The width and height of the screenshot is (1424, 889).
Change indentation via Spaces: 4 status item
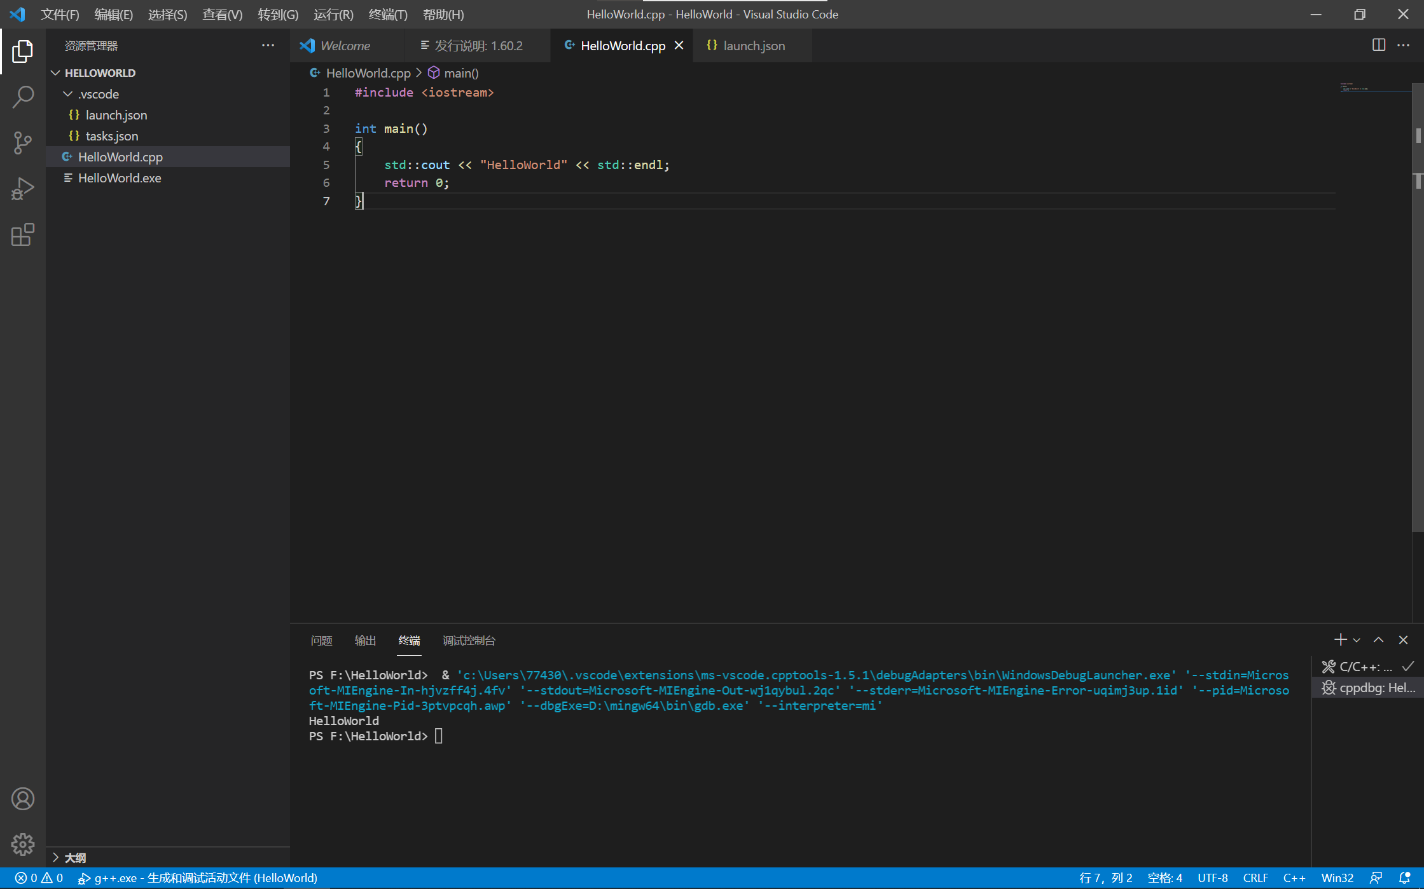[1165, 878]
